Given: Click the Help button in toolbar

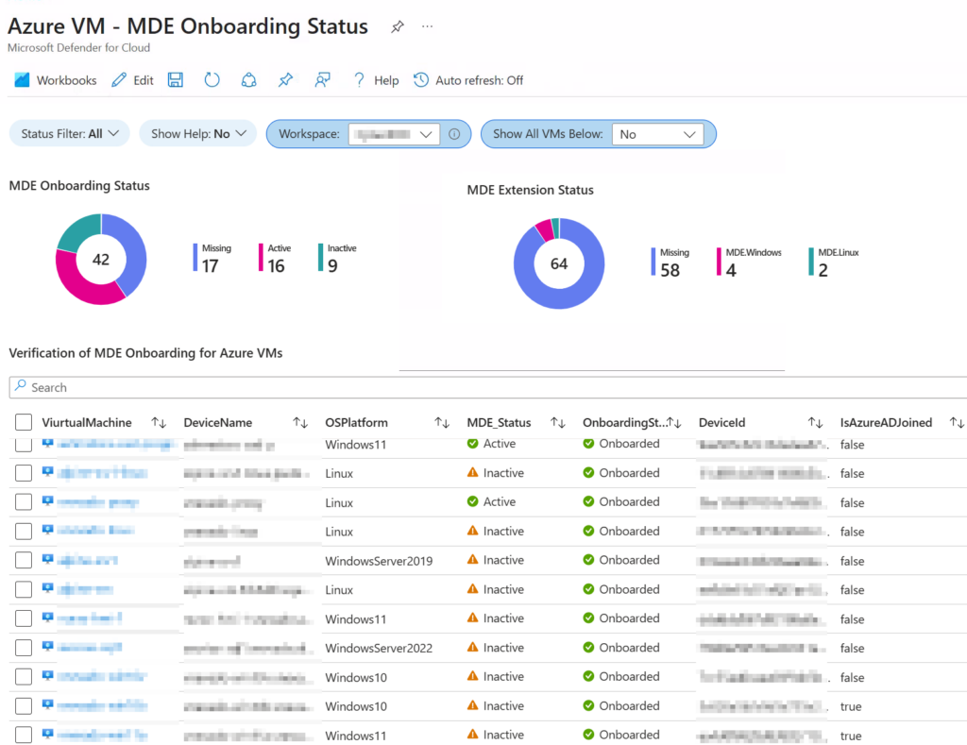Looking at the screenshot, I should click(376, 80).
